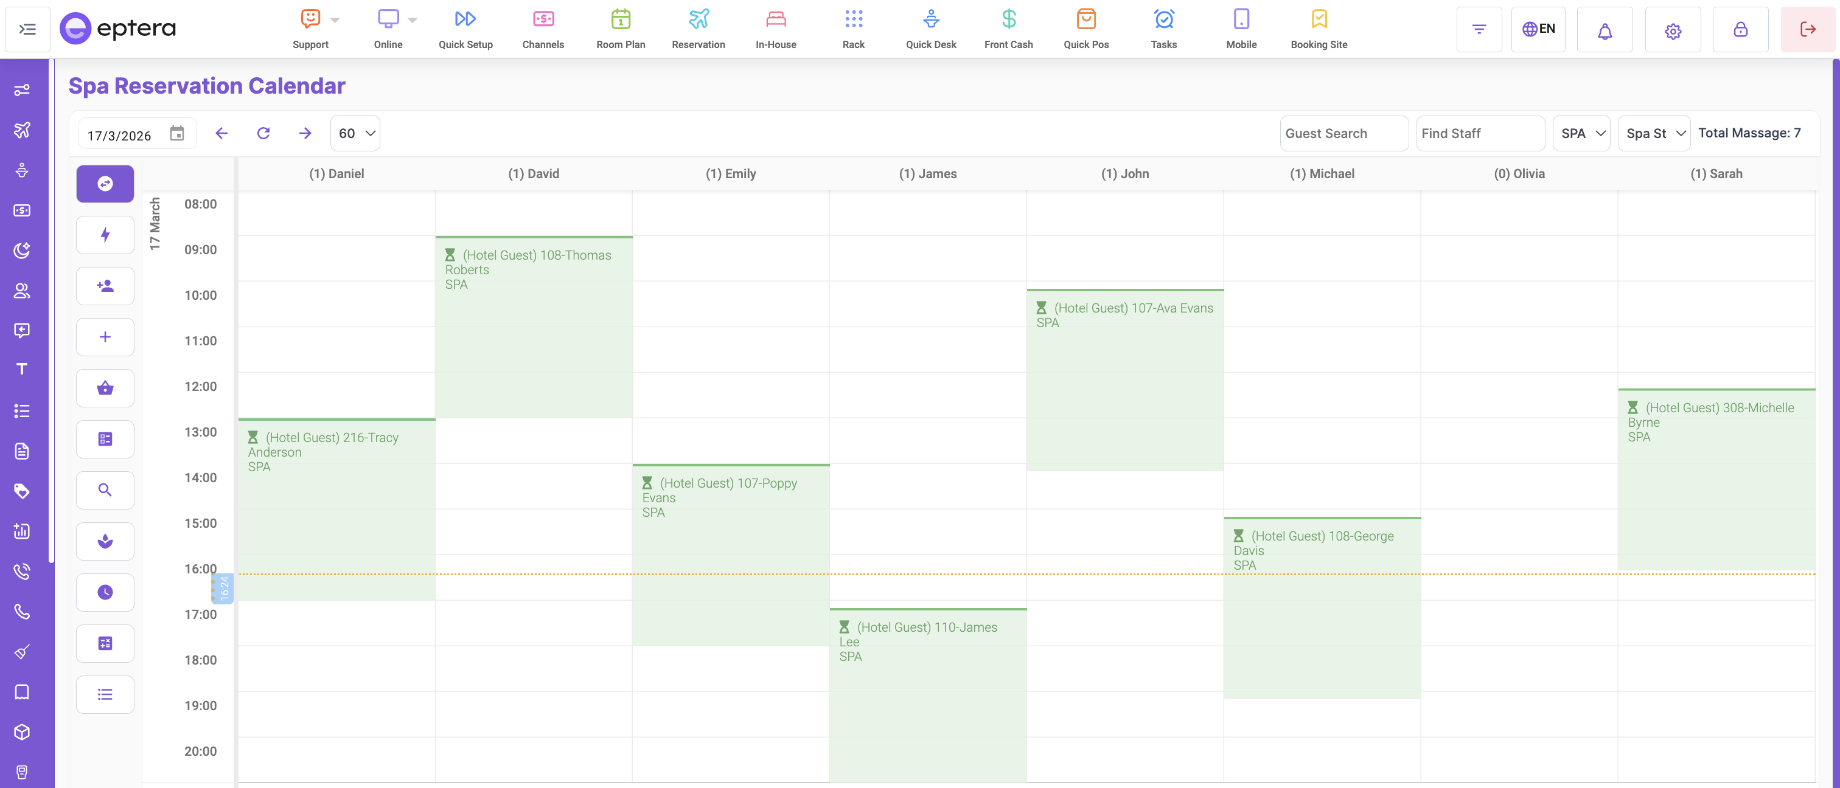Go to next day arrow
The width and height of the screenshot is (1840, 788).
click(305, 134)
